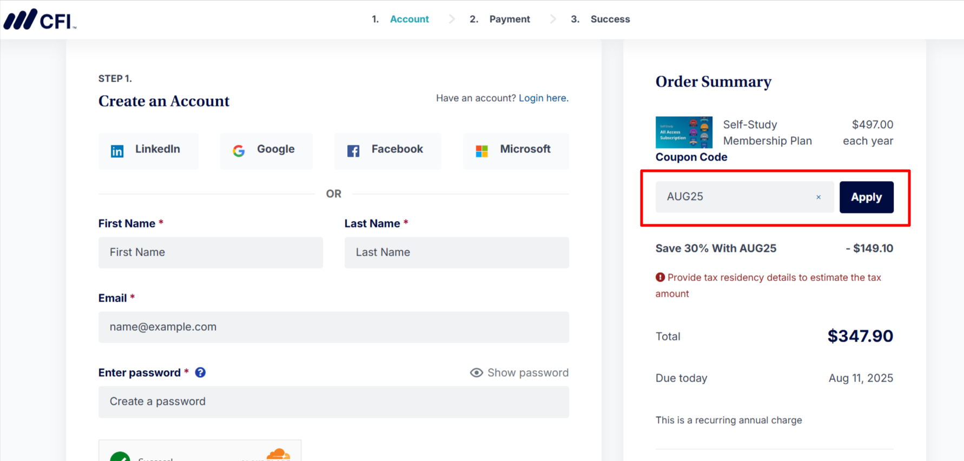Click the tax residency warning icon
This screenshot has height=461, width=964.
tap(660, 277)
